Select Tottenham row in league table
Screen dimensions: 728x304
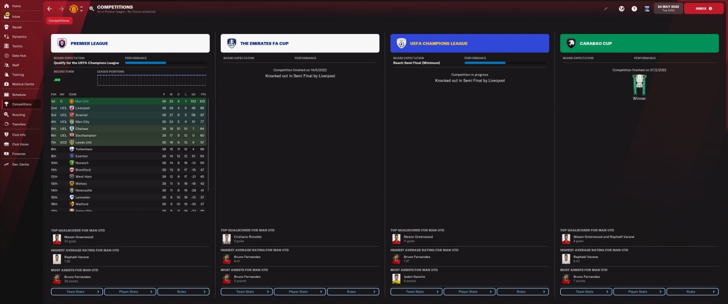click(130, 149)
